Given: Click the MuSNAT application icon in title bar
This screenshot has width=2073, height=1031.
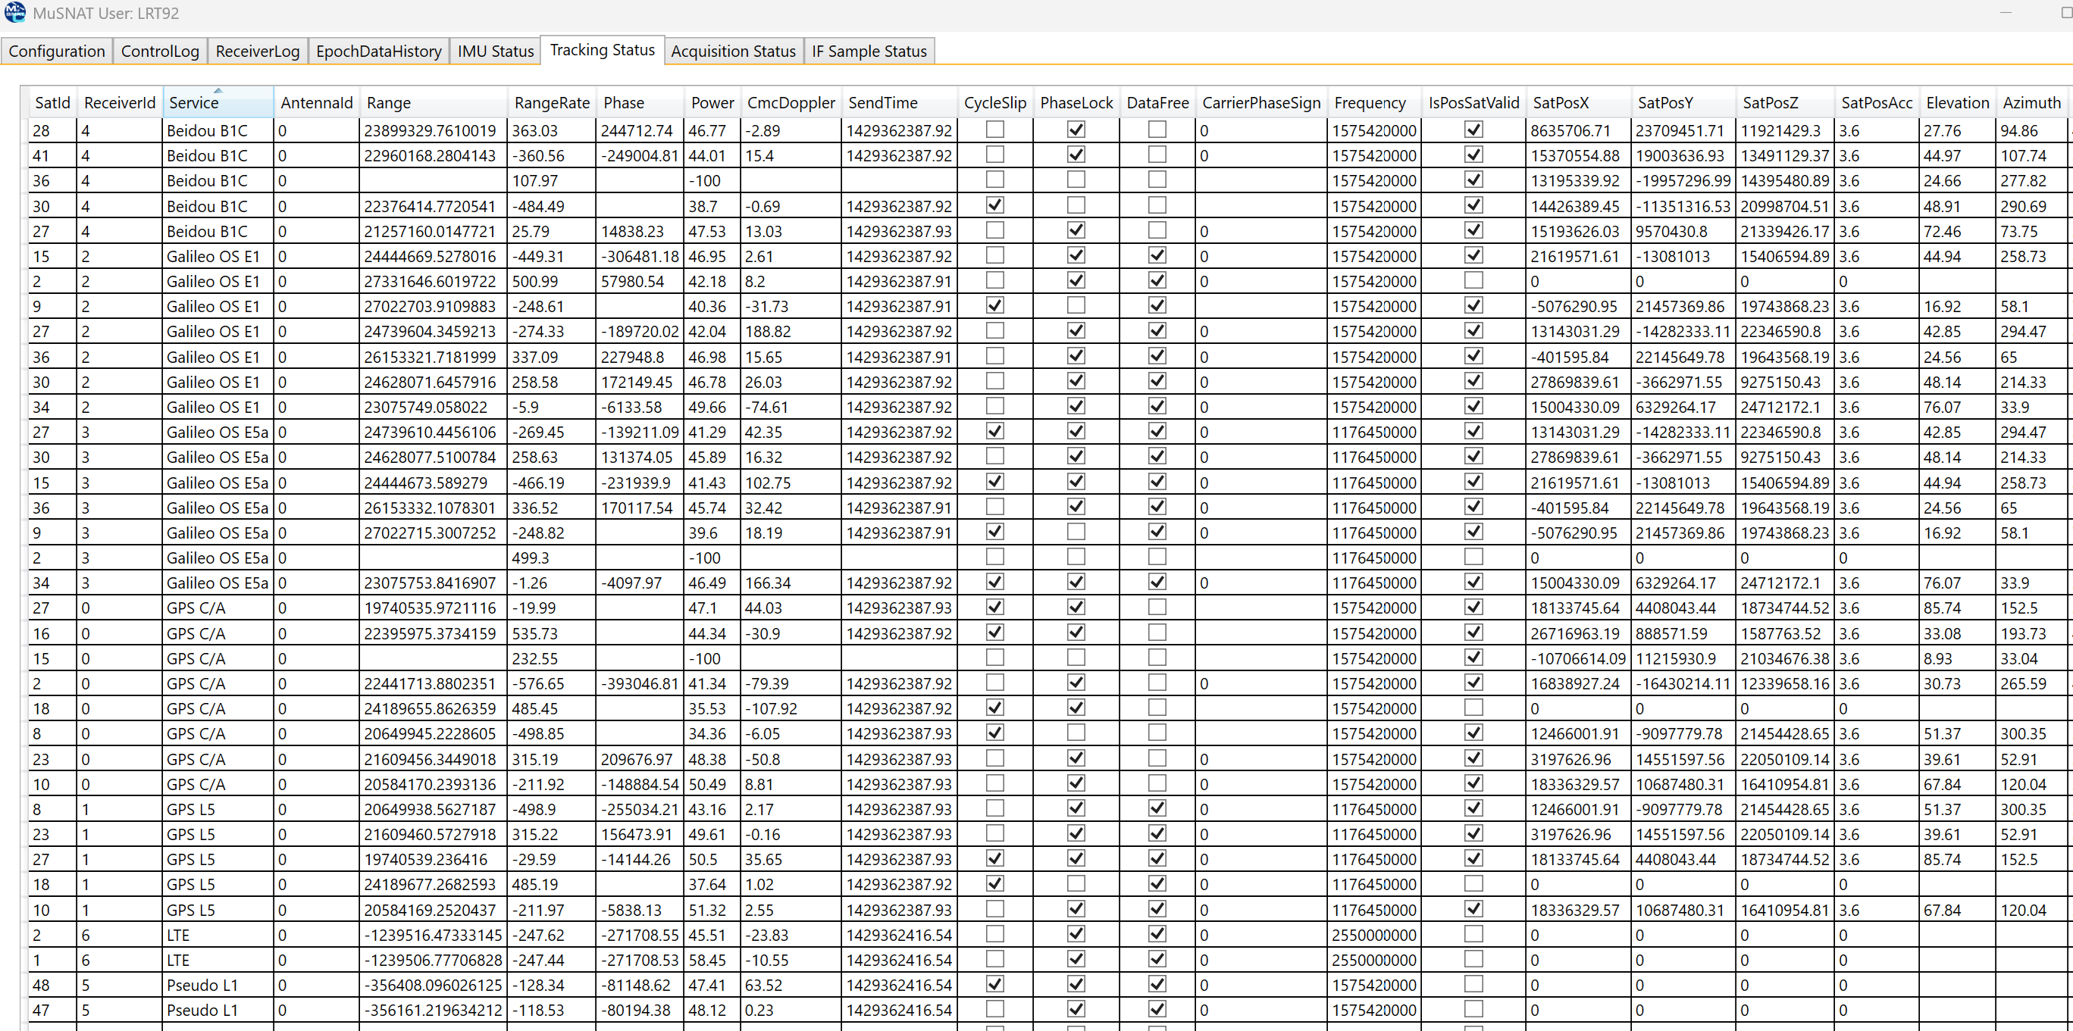Looking at the screenshot, I should [x=14, y=12].
